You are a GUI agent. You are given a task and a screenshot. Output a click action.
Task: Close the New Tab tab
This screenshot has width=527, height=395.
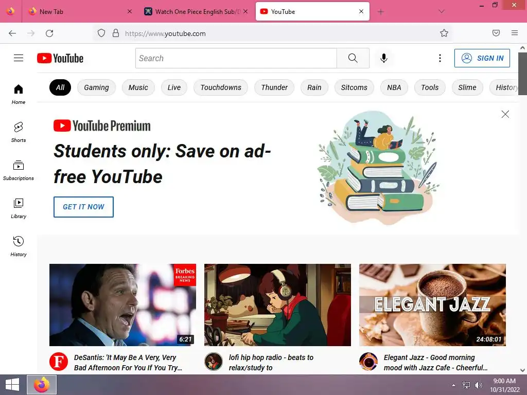tap(130, 11)
